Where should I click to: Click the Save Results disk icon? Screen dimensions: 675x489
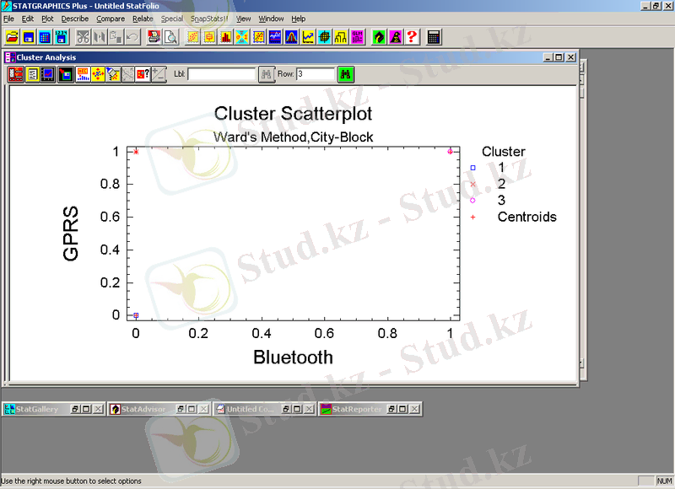point(66,74)
